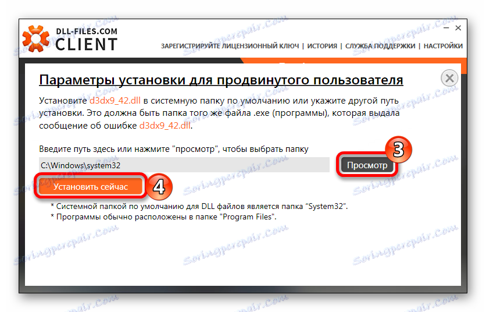
Task: Click the label 'Введите путь здесь или нажмите'
Action: [x=174, y=149]
